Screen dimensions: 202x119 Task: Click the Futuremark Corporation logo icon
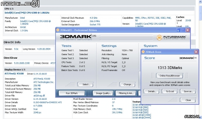[159, 38]
